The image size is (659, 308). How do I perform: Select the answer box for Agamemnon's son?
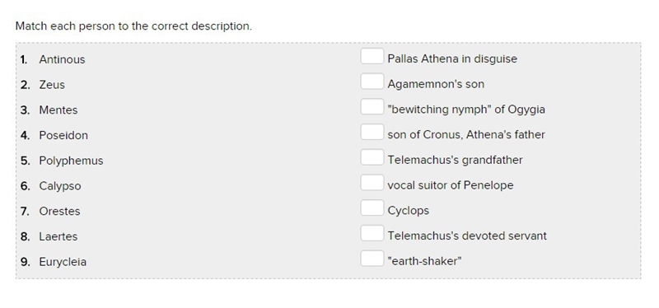click(372, 82)
